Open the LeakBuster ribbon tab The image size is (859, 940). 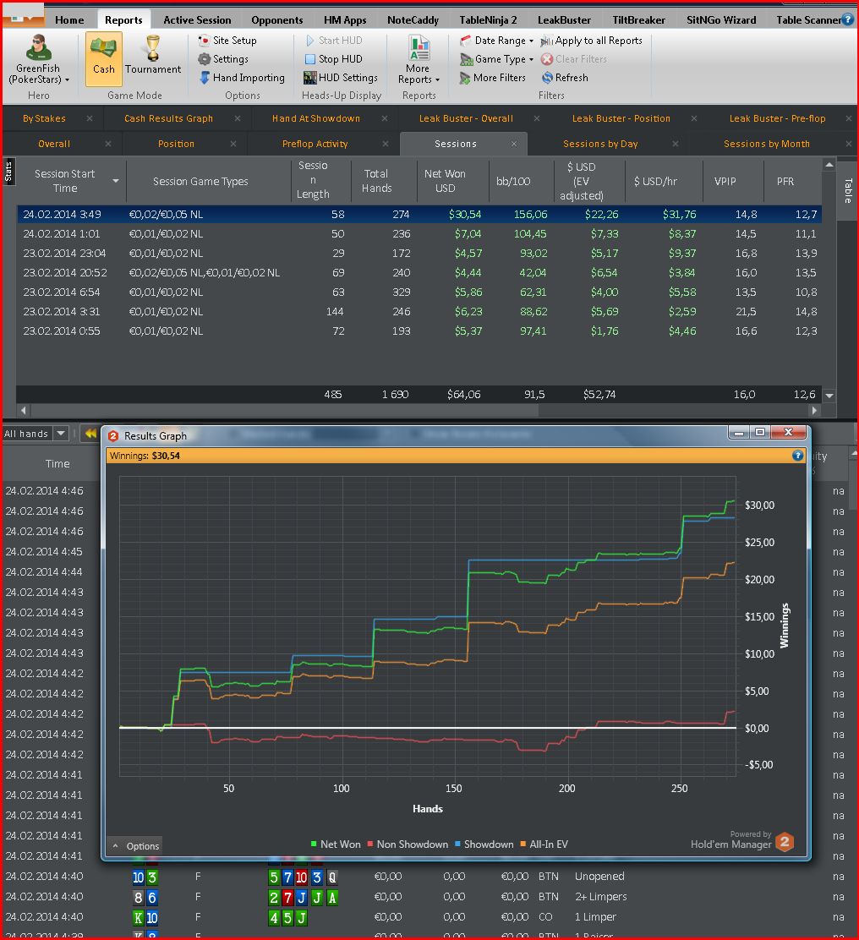[x=564, y=19]
